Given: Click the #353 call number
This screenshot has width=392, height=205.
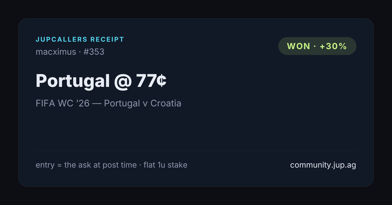Looking at the screenshot, I should point(94,52).
